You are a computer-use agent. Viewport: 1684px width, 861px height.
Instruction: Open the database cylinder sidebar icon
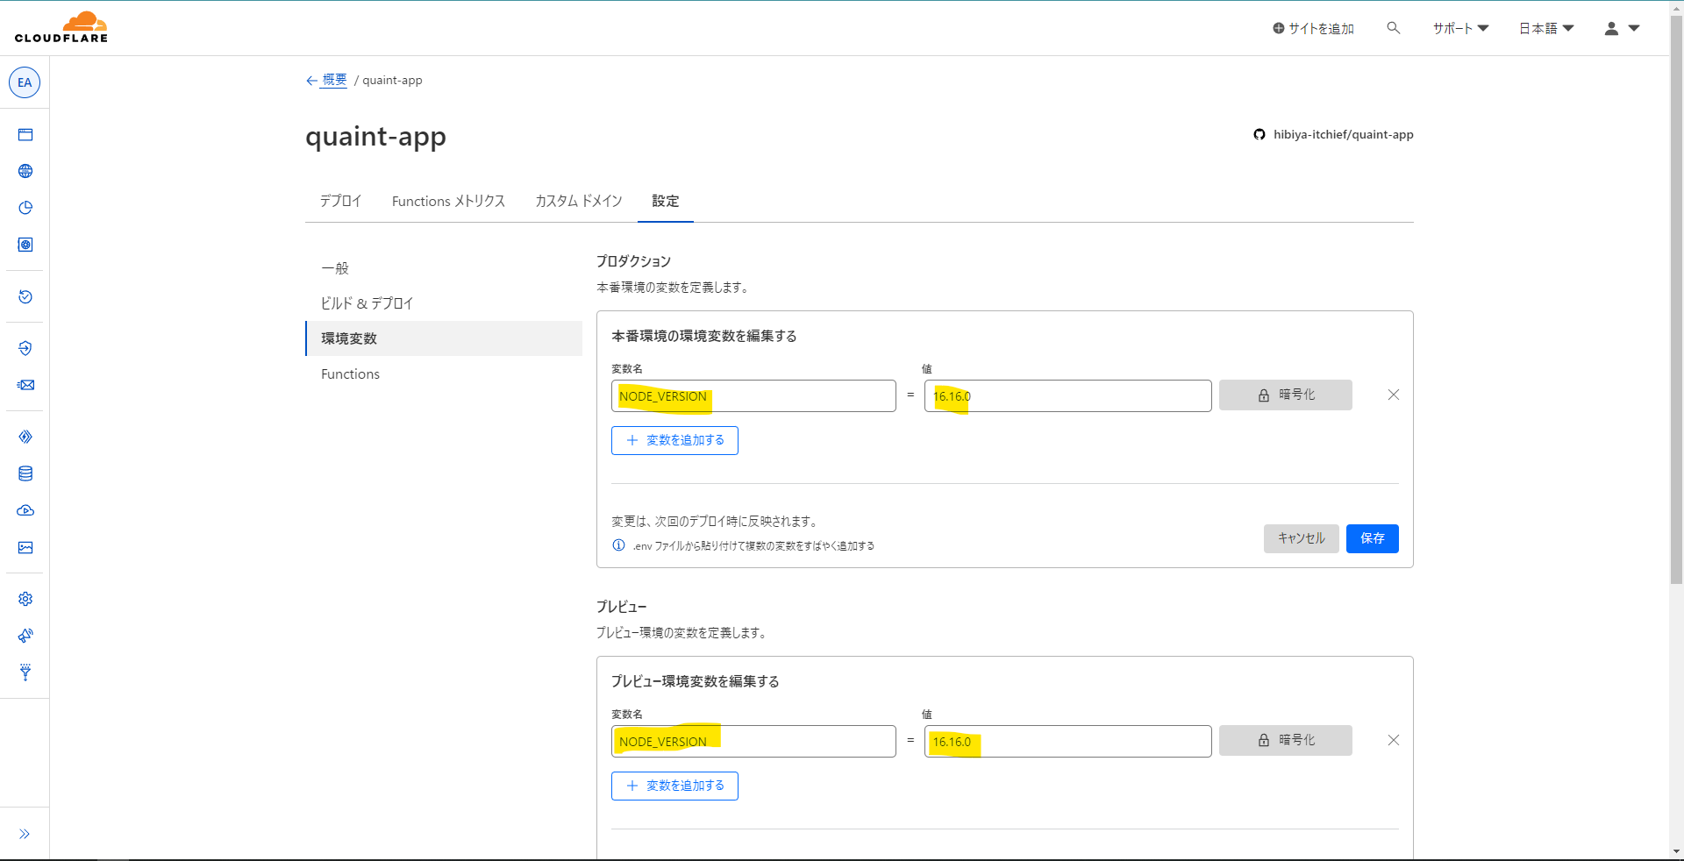(25, 473)
